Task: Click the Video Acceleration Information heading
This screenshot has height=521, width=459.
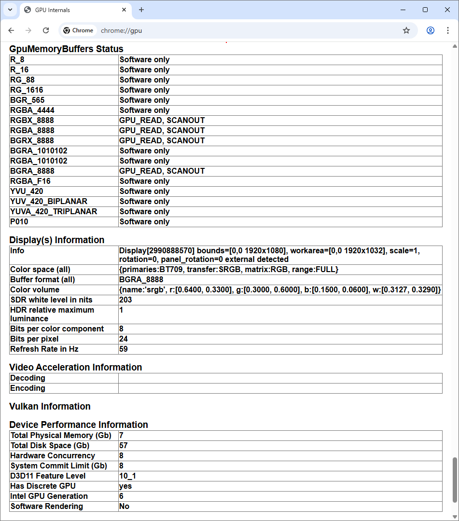Action: click(76, 367)
